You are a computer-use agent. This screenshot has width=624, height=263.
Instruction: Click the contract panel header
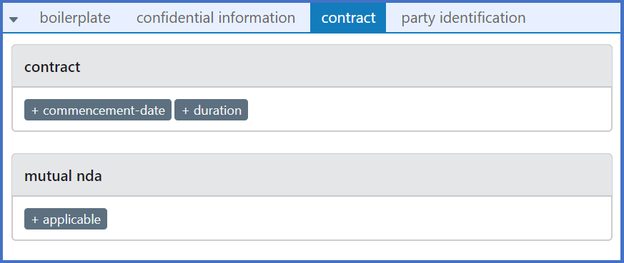(x=312, y=66)
